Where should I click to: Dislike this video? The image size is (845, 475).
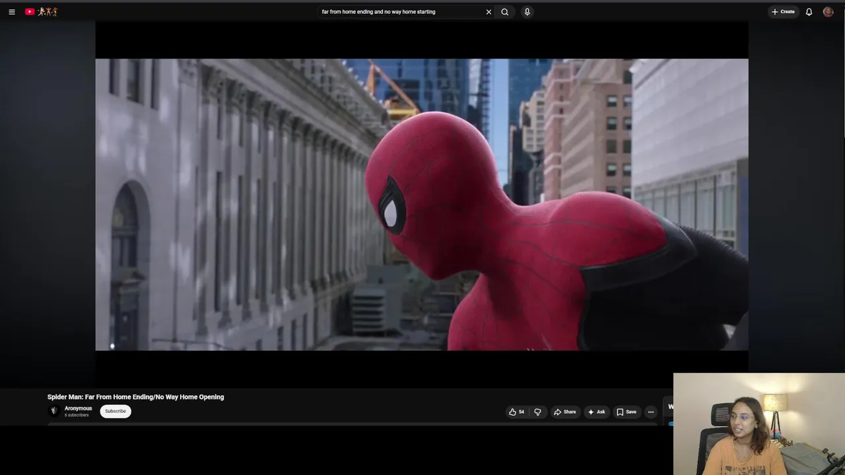click(x=537, y=412)
